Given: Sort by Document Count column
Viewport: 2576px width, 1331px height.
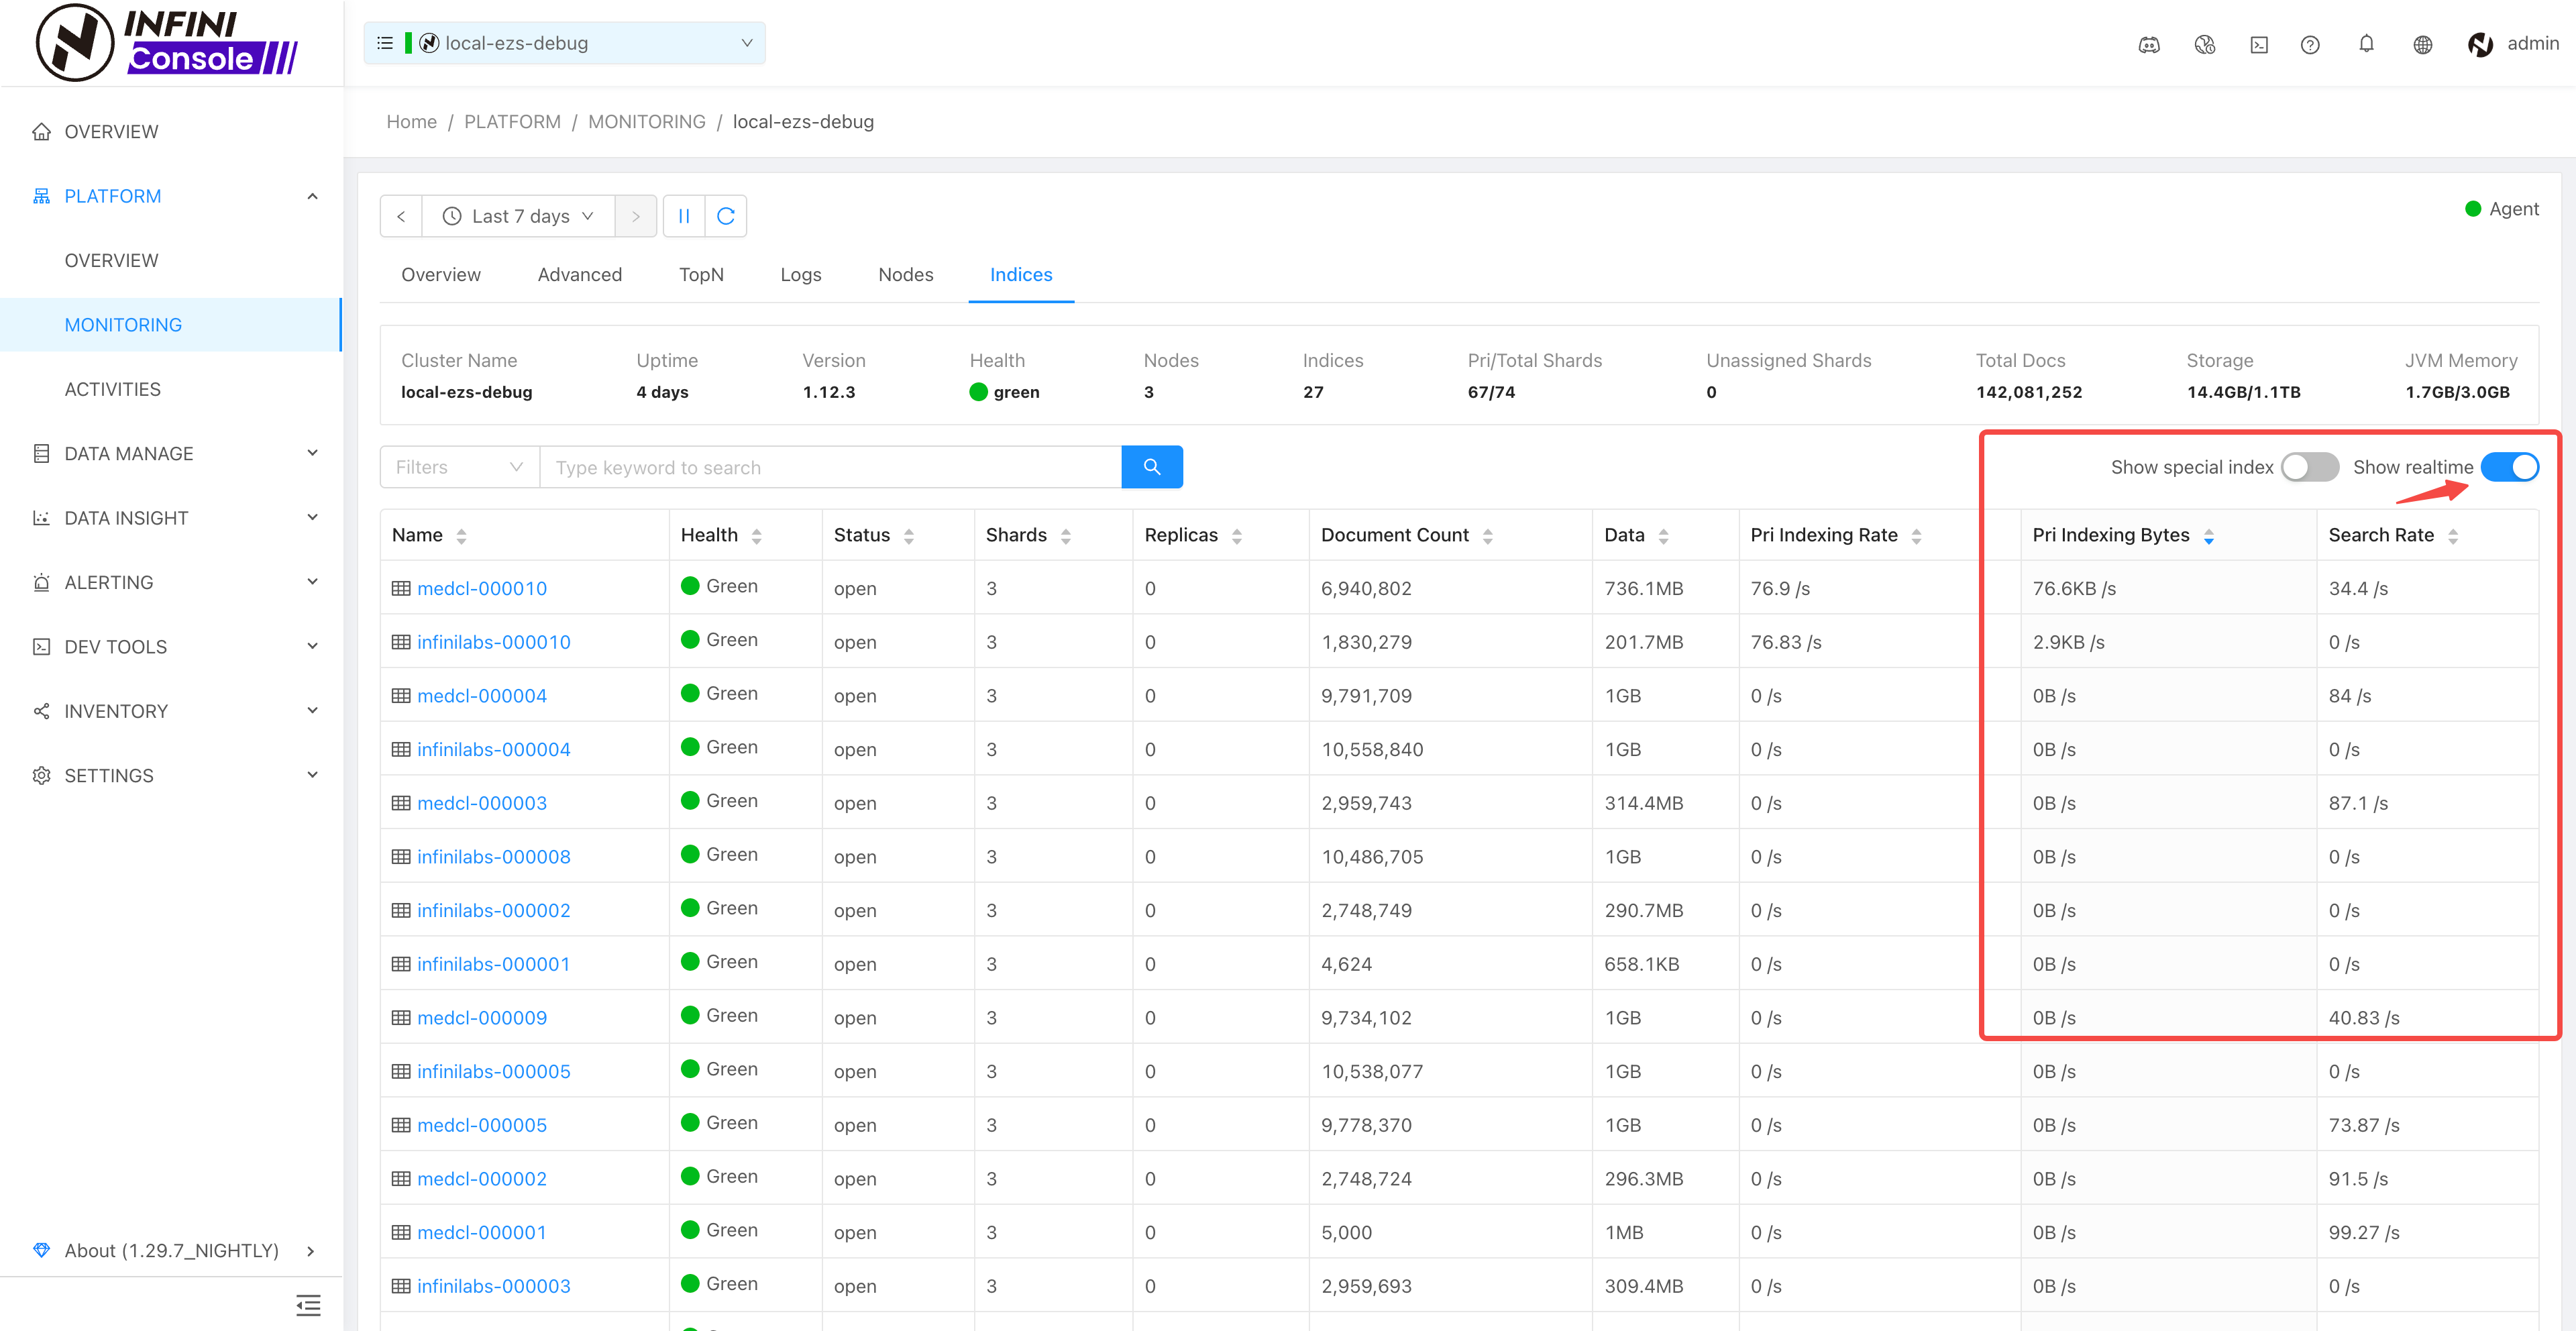Looking at the screenshot, I should (1488, 536).
